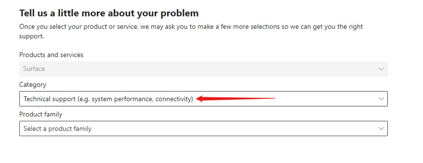Click the 'Once you select your product' description
This screenshot has height=163, width=423.
pos(191,31)
